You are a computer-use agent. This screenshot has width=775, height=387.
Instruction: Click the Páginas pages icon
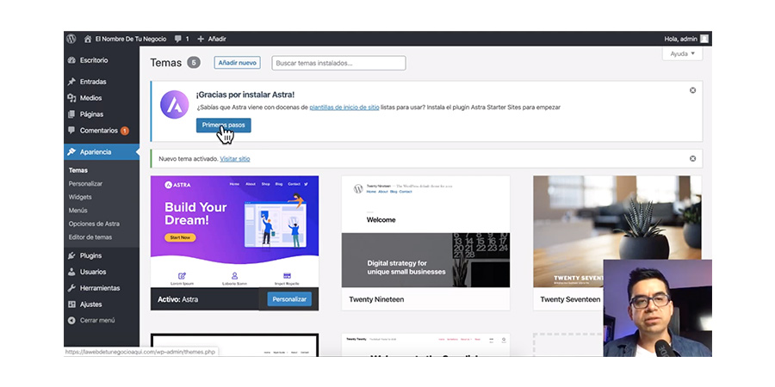point(71,114)
